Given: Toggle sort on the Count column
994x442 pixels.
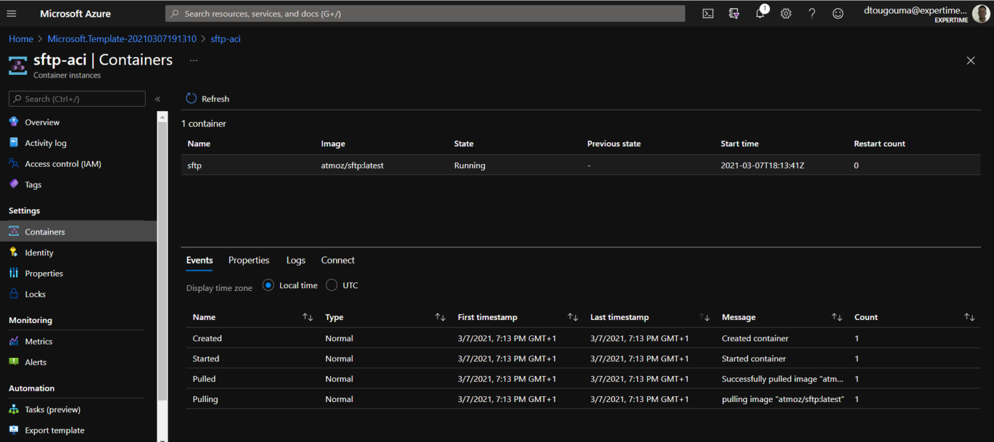Looking at the screenshot, I should click(x=969, y=317).
